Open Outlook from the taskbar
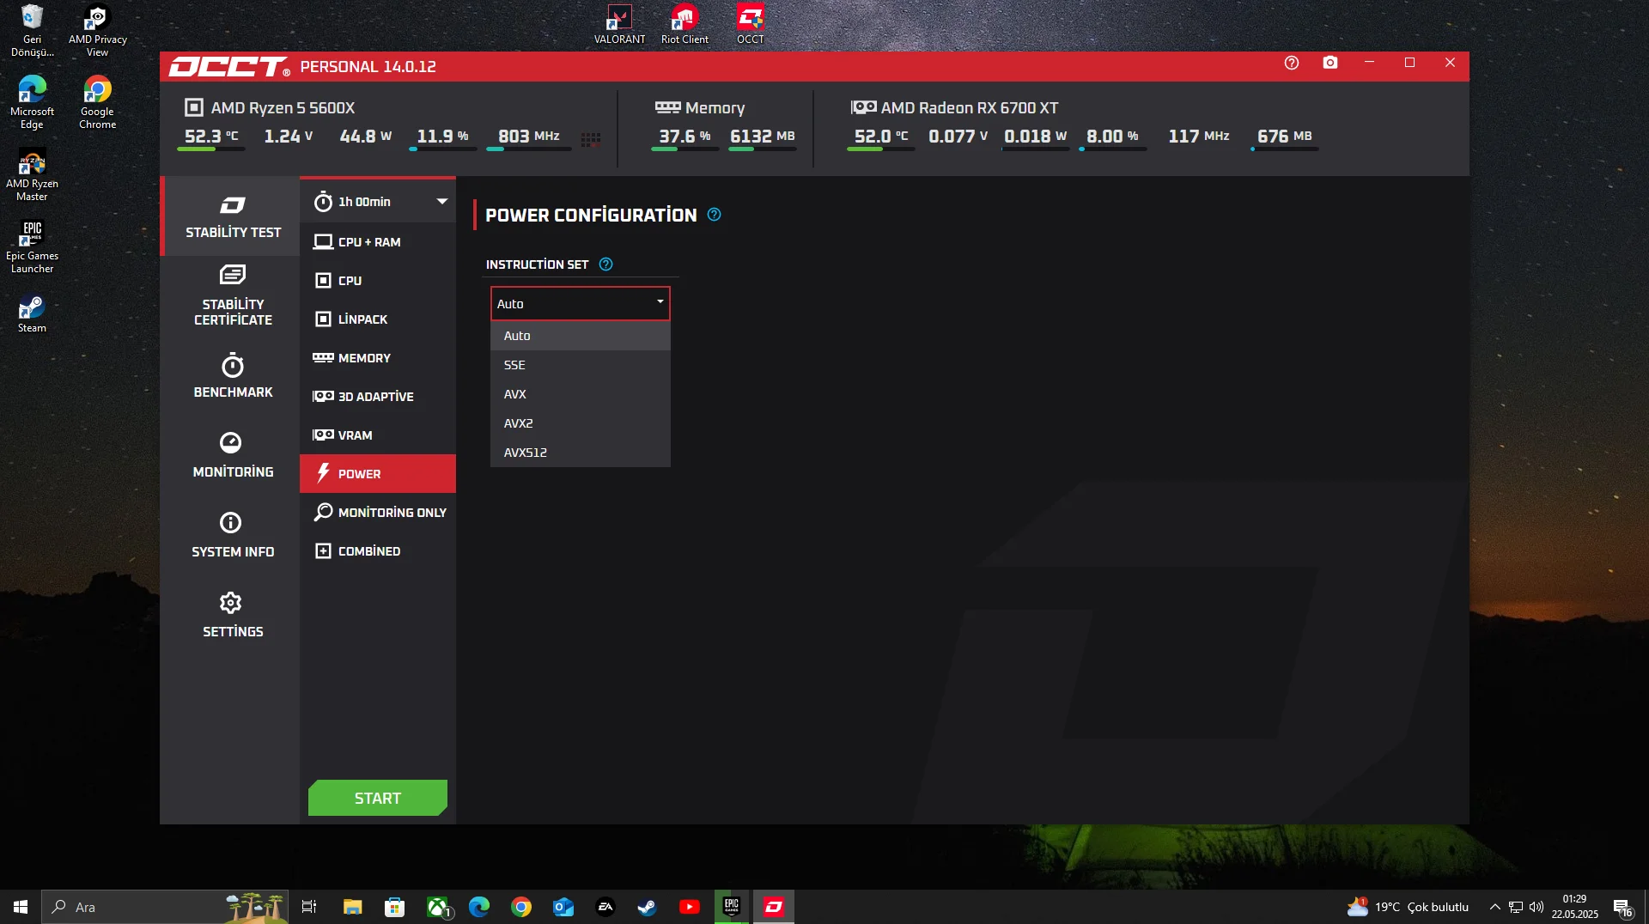The height and width of the screenshot is (924, 1649). pyautogui.click(x=563, y=907)
